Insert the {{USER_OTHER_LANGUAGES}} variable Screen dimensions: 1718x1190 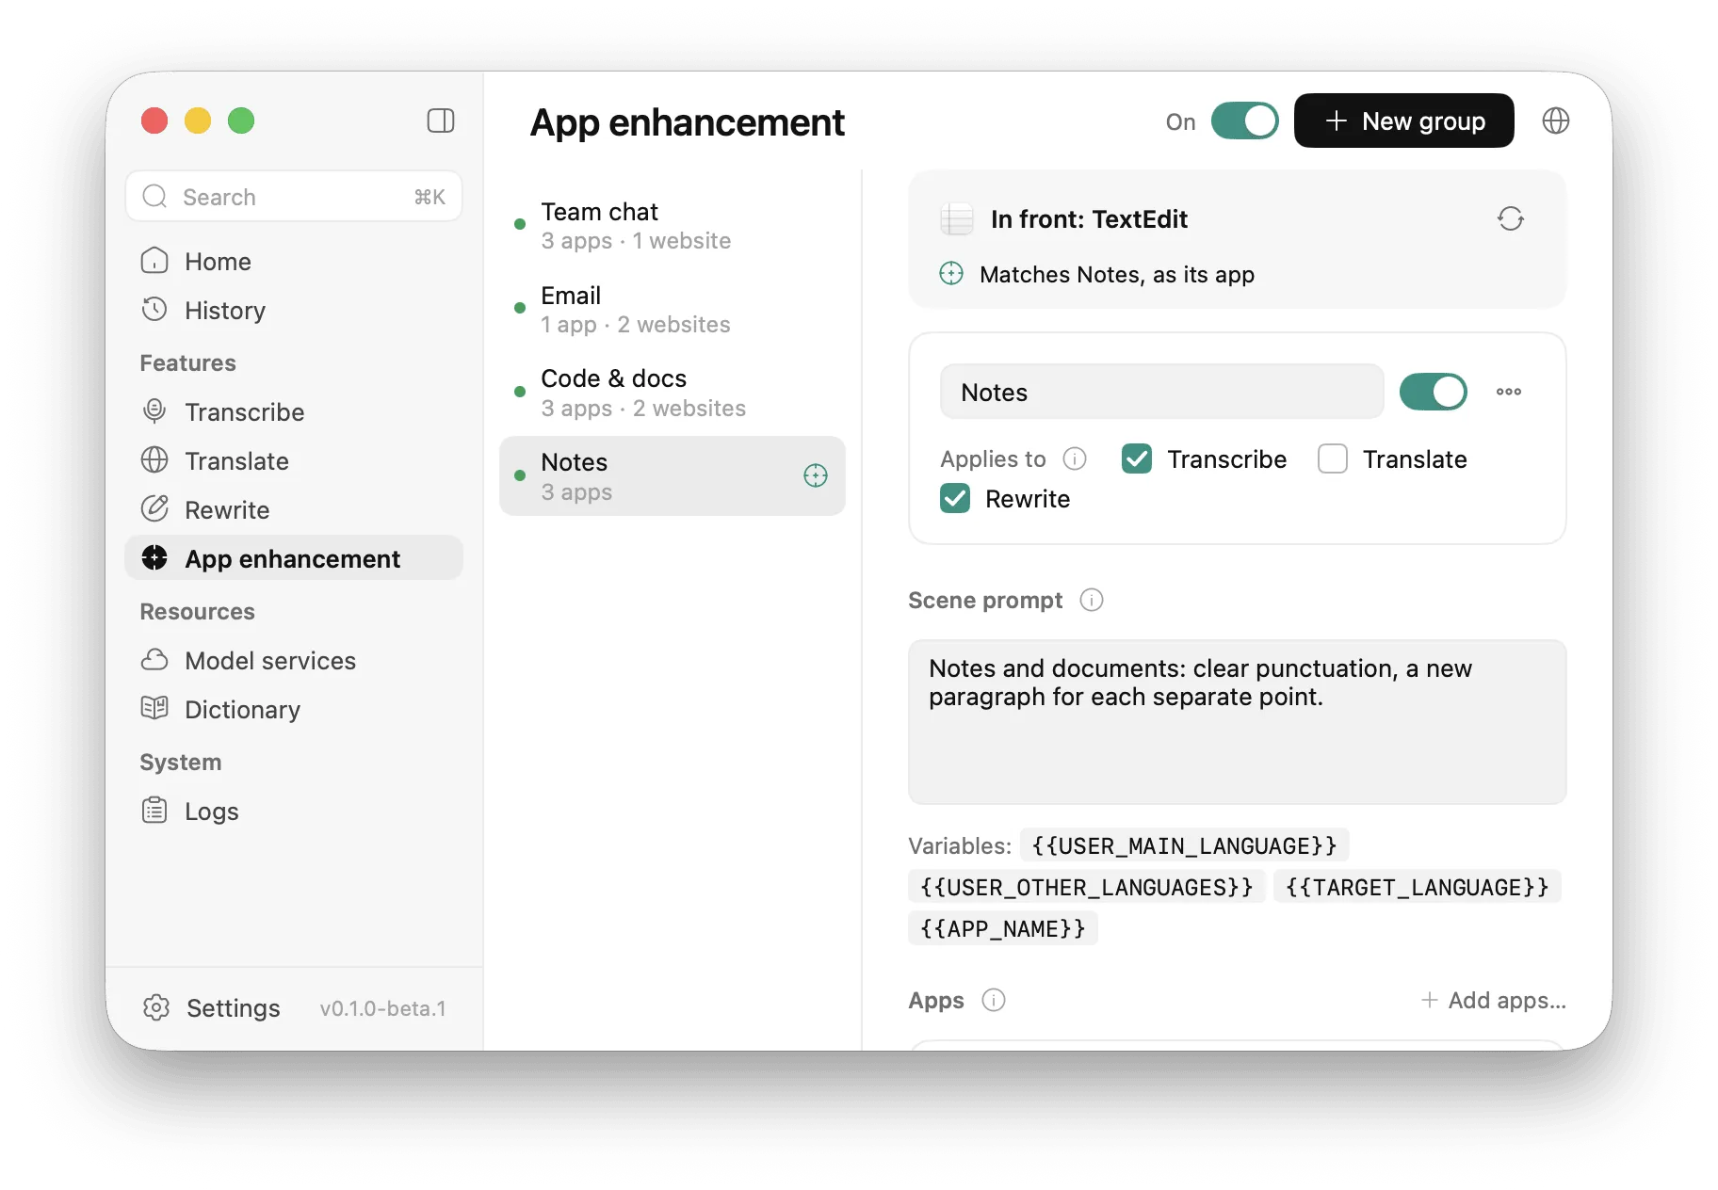coord(1086,887)
